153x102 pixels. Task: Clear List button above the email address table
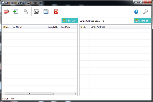click(x=142, y=21)
